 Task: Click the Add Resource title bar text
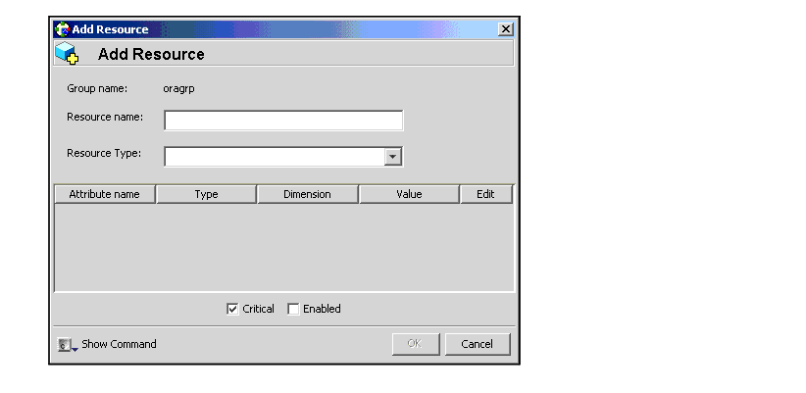pos(110,29)
